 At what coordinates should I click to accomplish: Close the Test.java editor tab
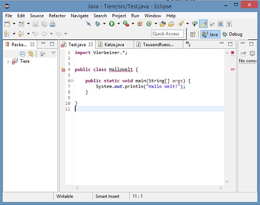pyautogui.click(x=90, y=45)
